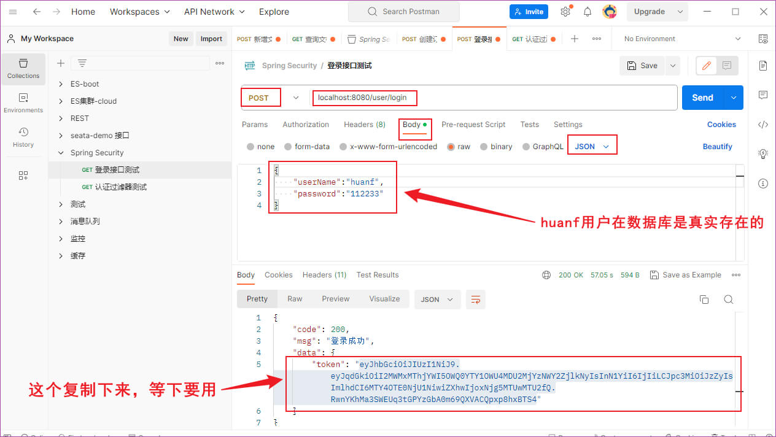Open the POST method dropdown

click(x=273, y=98)
